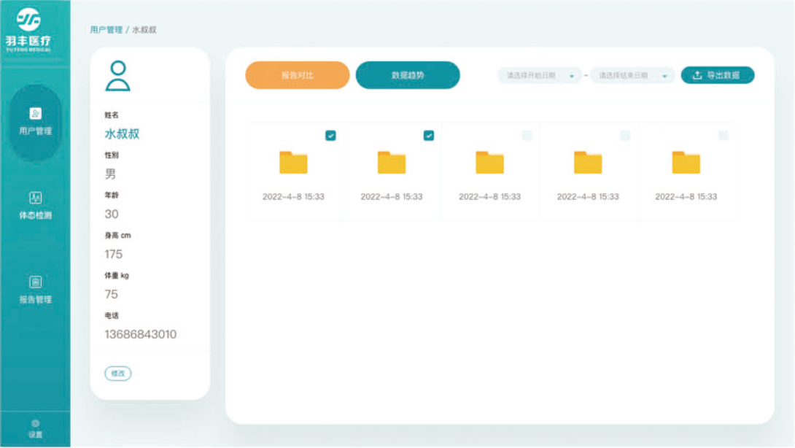Open the 报告管理 sidebar icon
Viewport: 795px width, 448px height.
[35, 282]
